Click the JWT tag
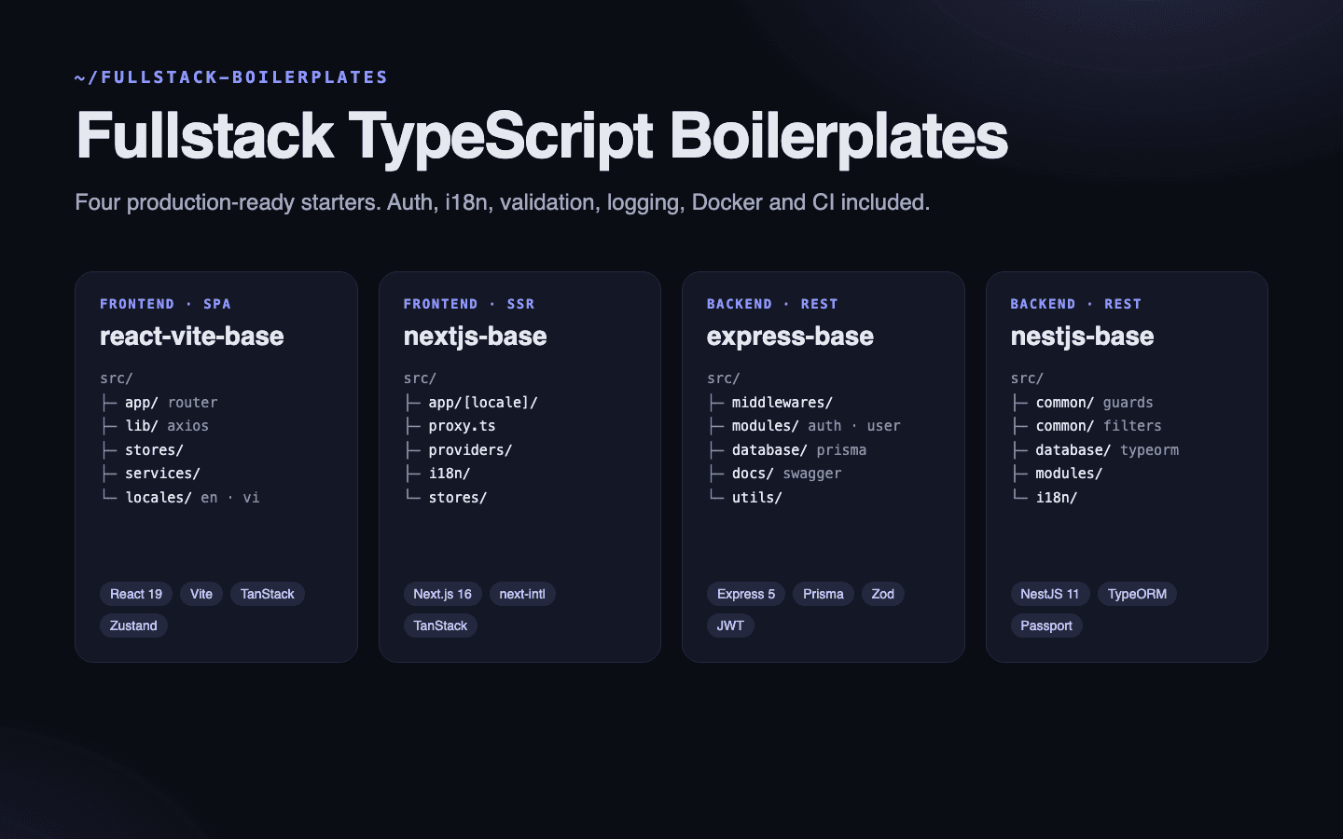 tap(730, 626)
